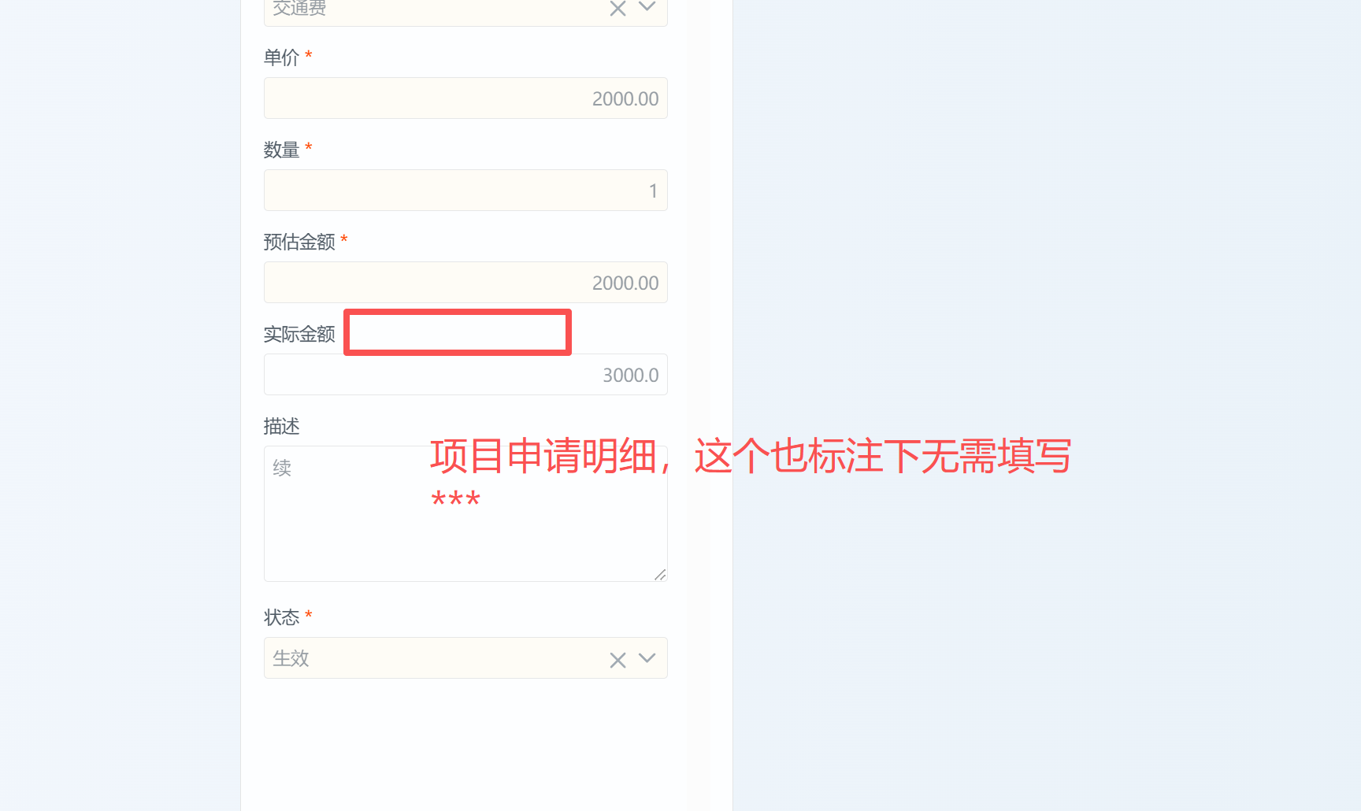Clear the 生效 status with X icon

click(617, 660)
